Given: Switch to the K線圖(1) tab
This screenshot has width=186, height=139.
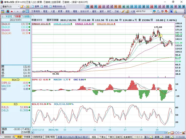Looking at the screenshot, I should click(27, 16).
